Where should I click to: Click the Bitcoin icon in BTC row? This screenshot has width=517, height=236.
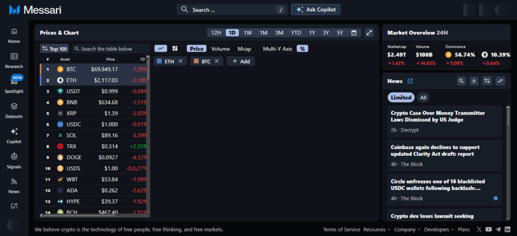click(x=60, y=69)
